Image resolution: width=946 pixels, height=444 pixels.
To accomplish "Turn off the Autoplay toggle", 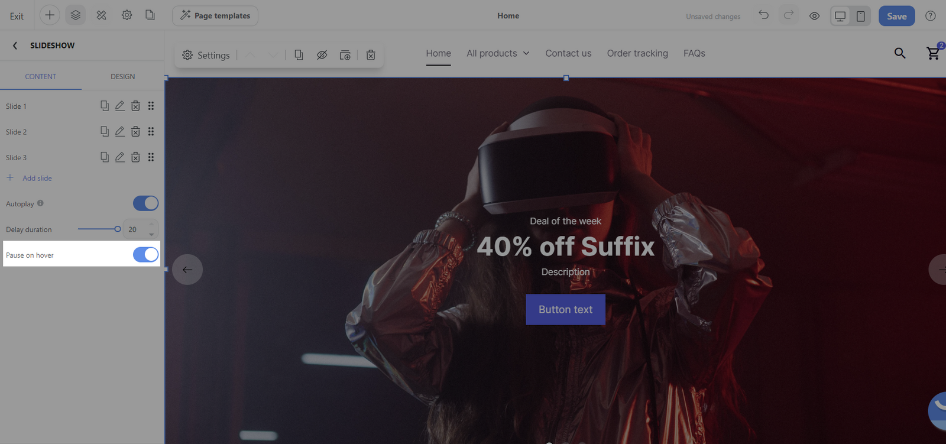I will 145,203.
